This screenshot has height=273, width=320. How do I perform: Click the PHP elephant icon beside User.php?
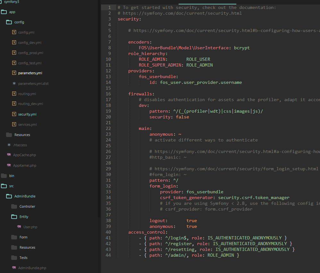(x=20, y=227)
